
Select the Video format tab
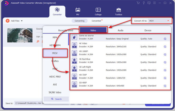tap(93, 30)
